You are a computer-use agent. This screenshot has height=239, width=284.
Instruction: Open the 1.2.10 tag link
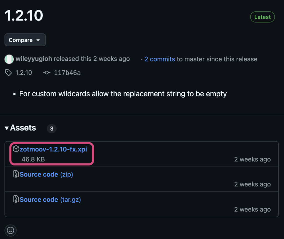coord(24,73)
